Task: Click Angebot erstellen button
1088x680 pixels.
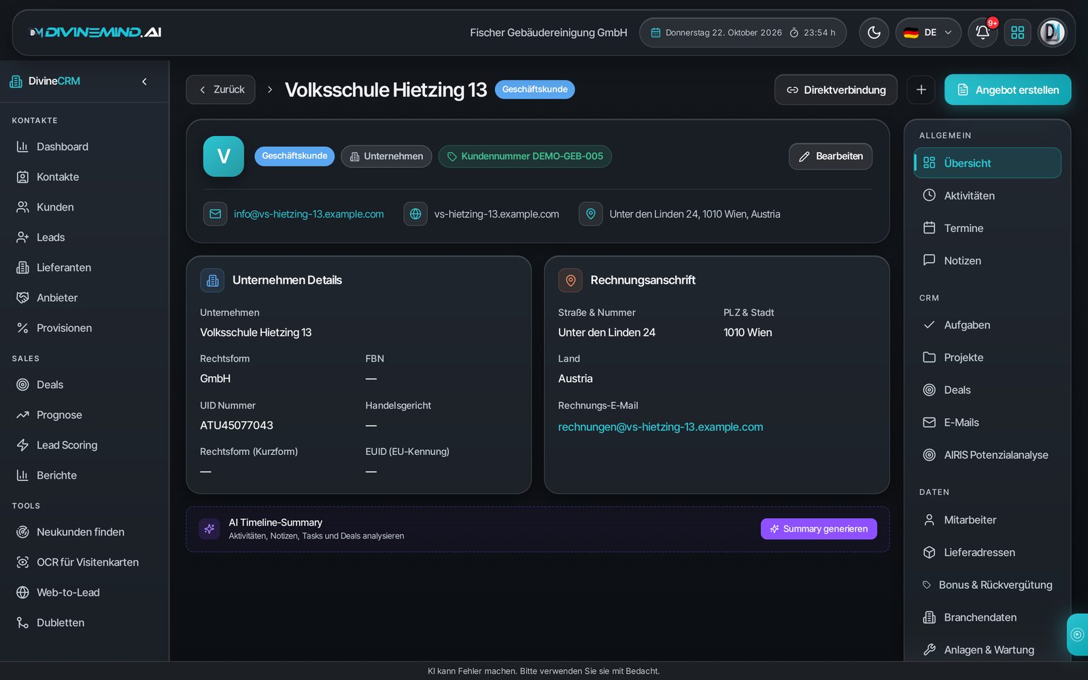Action: [1008, 90]
